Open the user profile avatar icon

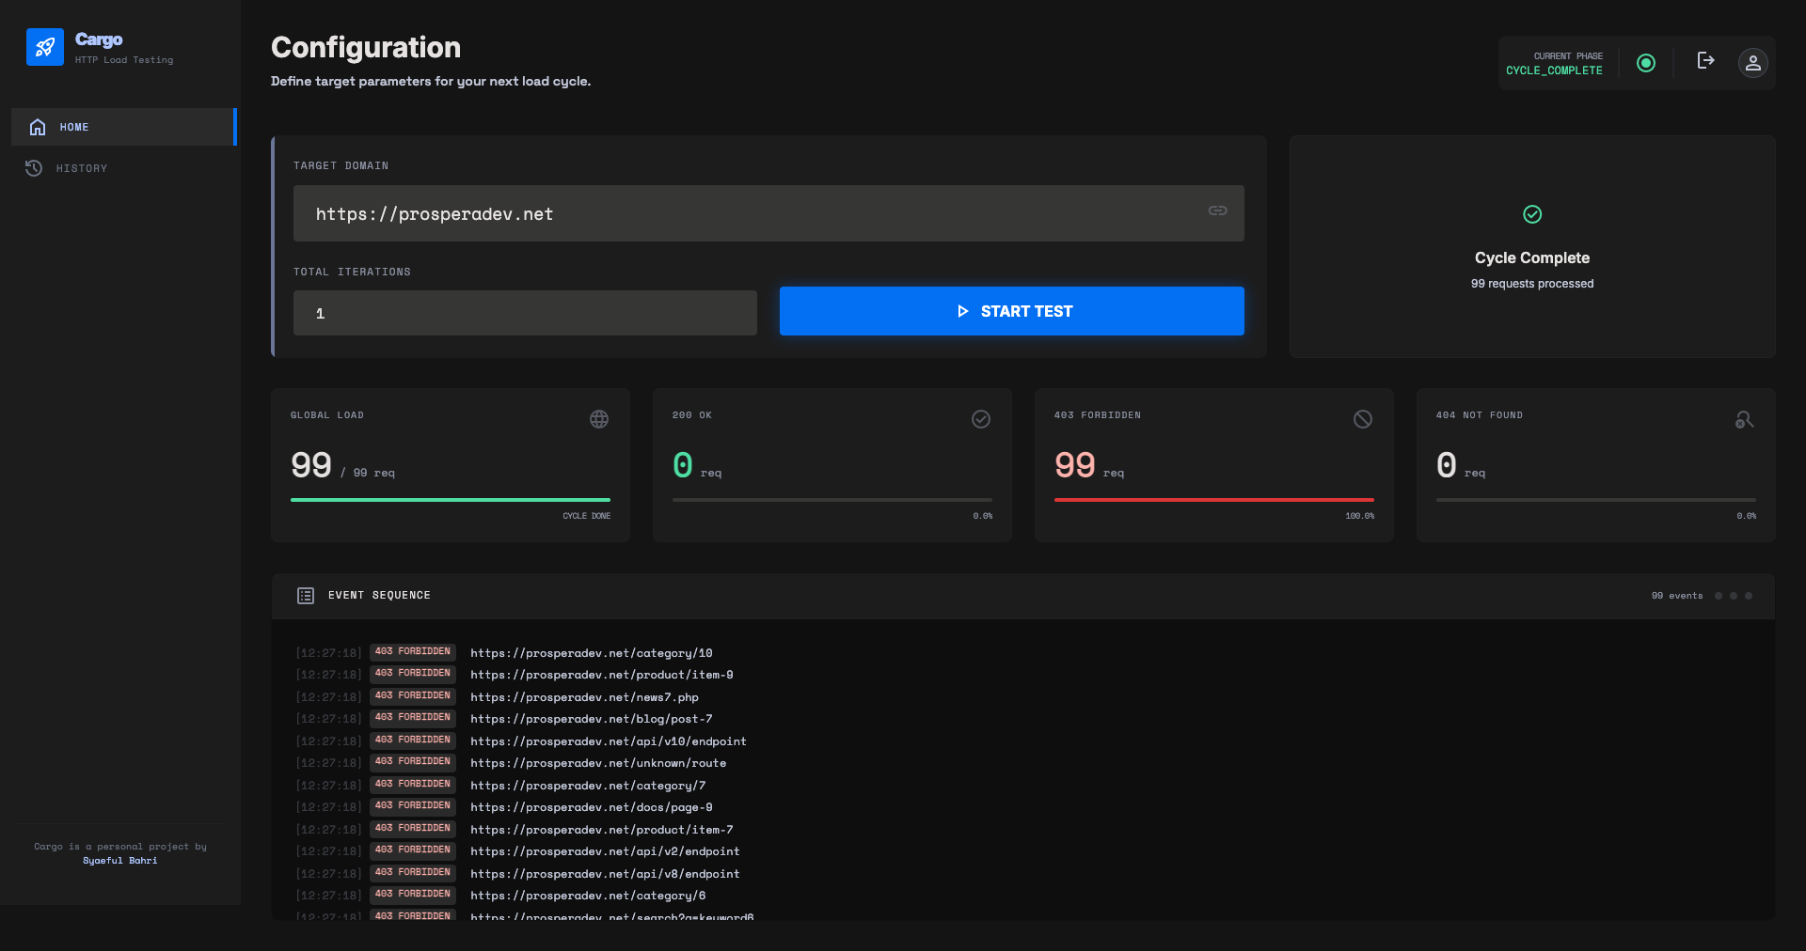[1752, 63]
